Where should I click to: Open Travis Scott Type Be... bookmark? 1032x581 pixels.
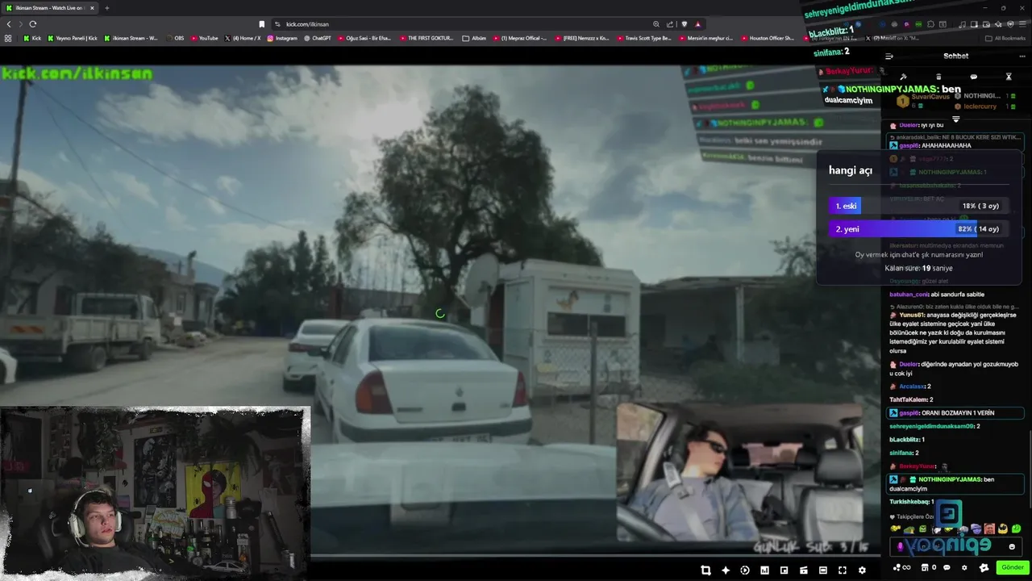pyautogui.click(x=646, y=38)
